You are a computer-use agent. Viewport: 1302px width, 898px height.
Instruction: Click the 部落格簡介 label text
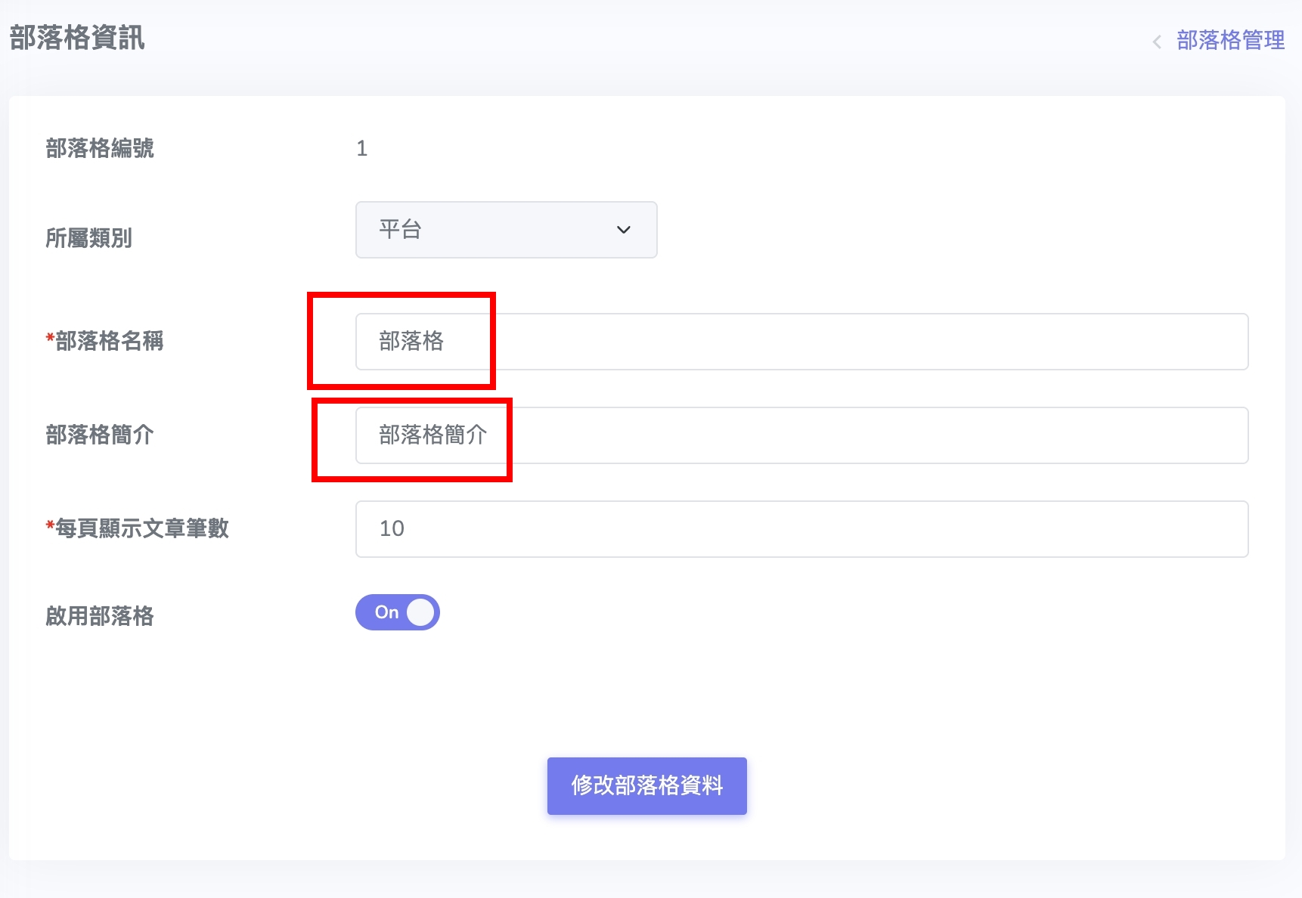(100, 435)
